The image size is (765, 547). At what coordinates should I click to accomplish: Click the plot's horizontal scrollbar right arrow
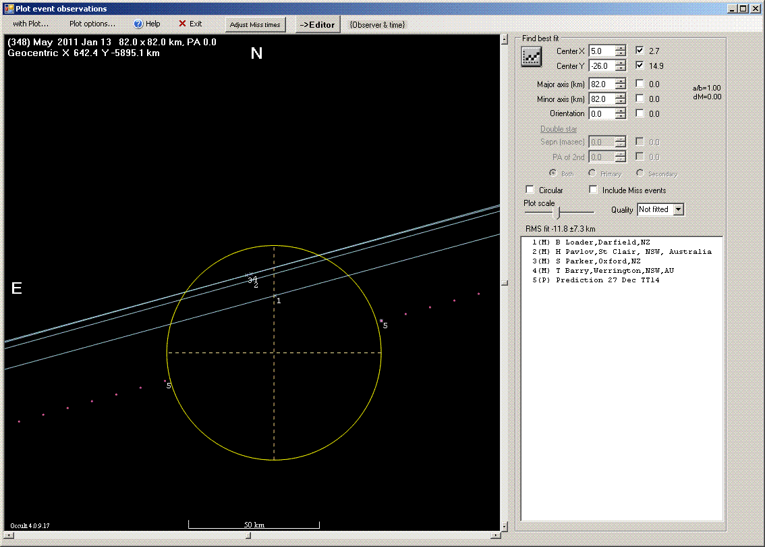pyautogui.click(x=496, y=536)
